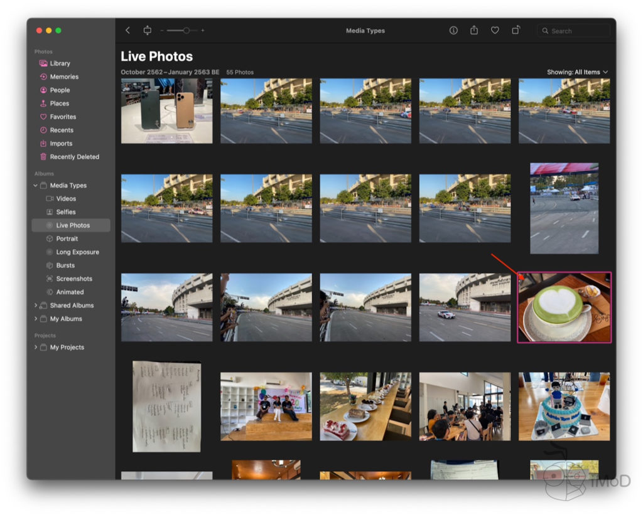643x515 pixels.
Task: Open Library in the sidebar
Action: pyautogui.click(x=60, y=63)
